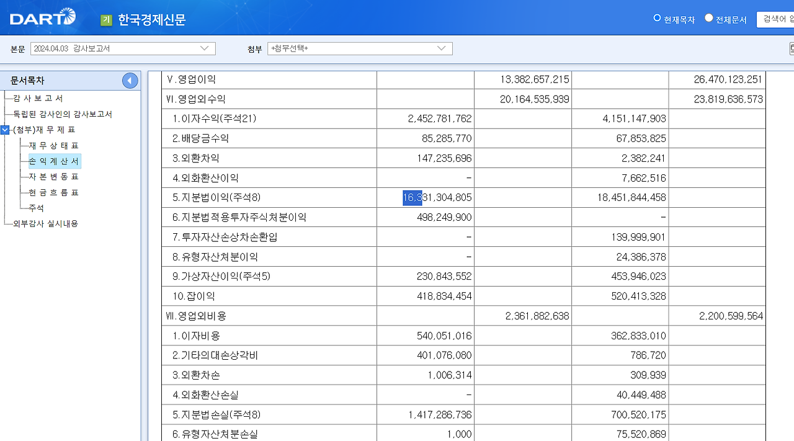This screenshot has width=794, height=441.
Task: Click value 401,076,080
Action: (444, 356)
